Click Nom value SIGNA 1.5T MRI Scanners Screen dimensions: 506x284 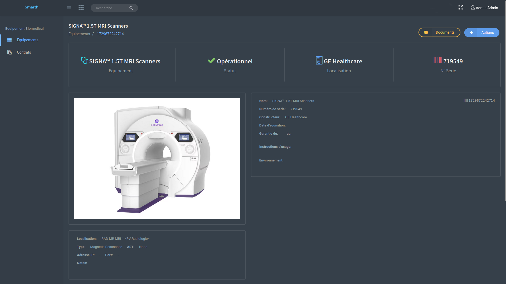click(x=293, y=101)
